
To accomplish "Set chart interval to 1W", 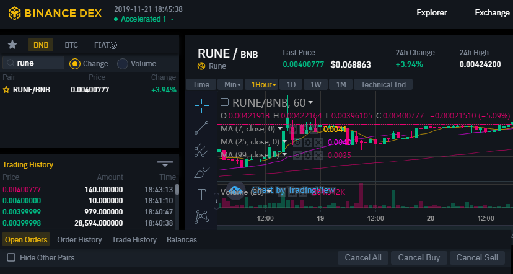I will point(316,85).
